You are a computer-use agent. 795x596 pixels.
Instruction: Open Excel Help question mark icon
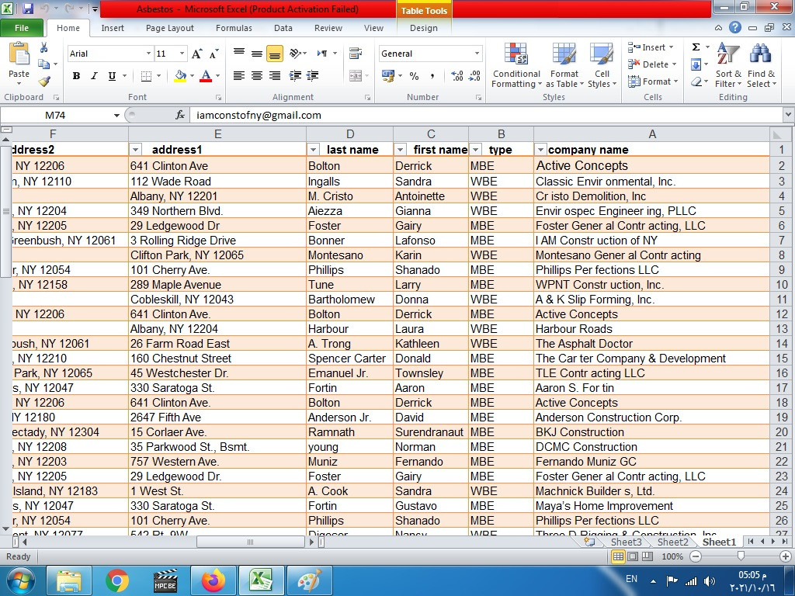735,28
